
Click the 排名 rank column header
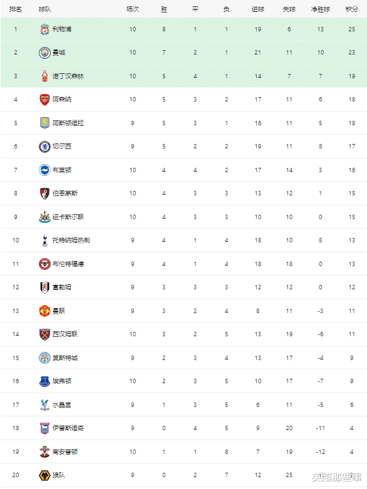(x=16, y=9)
